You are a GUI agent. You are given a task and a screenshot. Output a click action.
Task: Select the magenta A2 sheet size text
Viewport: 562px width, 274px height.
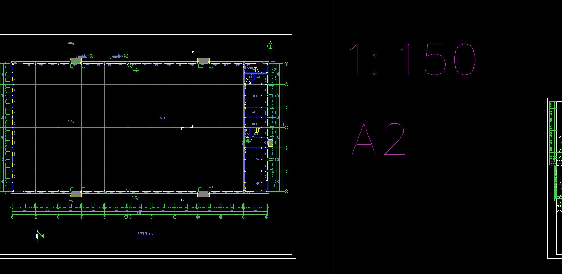coord(379,140)
